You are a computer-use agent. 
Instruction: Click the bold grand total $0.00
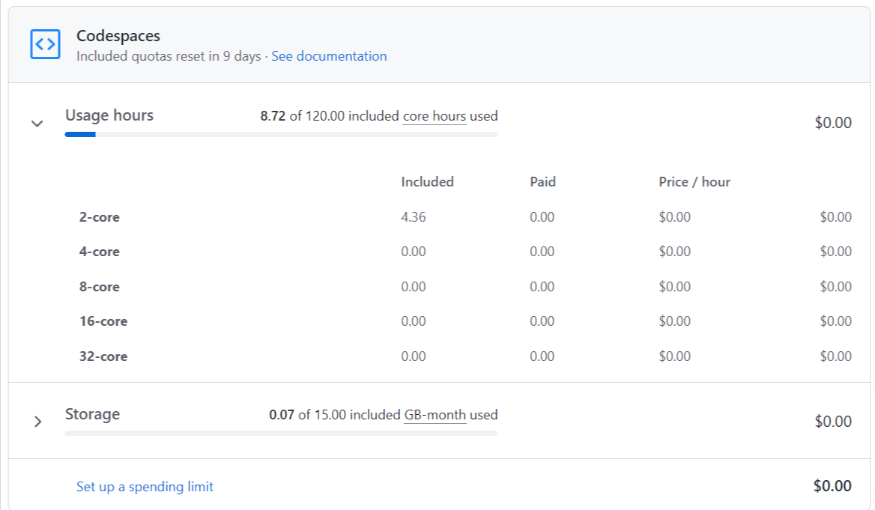[x=832, y=486]
